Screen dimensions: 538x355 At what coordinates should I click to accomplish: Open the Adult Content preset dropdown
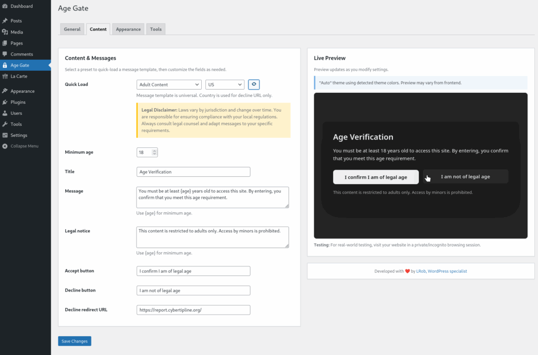pos(169,84)
